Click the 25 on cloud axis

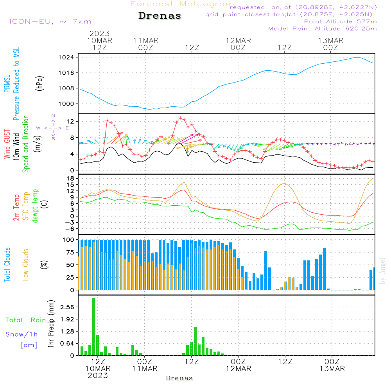tap(70, 278)
